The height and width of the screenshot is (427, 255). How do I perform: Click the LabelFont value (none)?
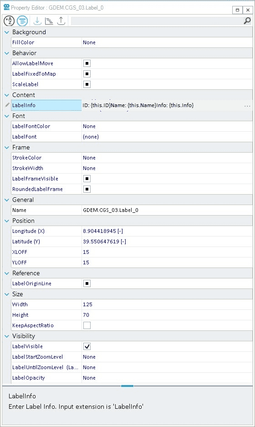tap(91, 137)
